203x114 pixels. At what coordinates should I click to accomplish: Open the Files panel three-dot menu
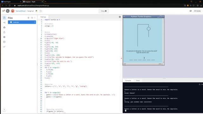point(35,18)
